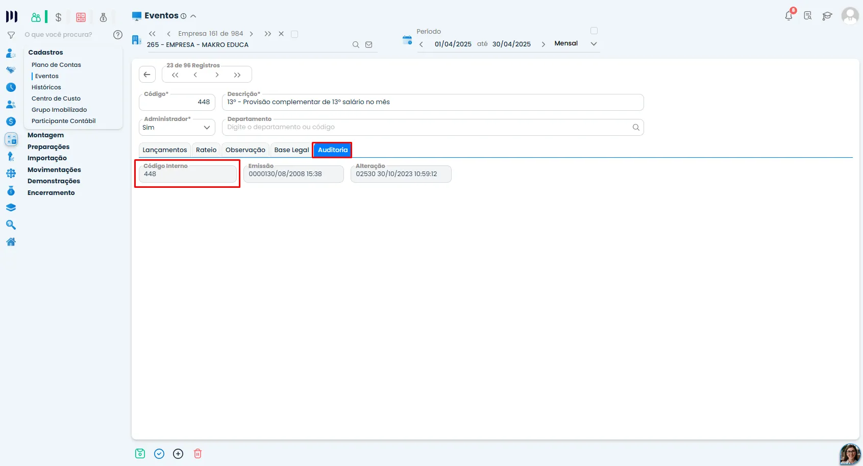Image resolution: width=863 pixels, height=466 pixels.
Task: Open the Administrador dropdown
Action: (x=177, y=127)
